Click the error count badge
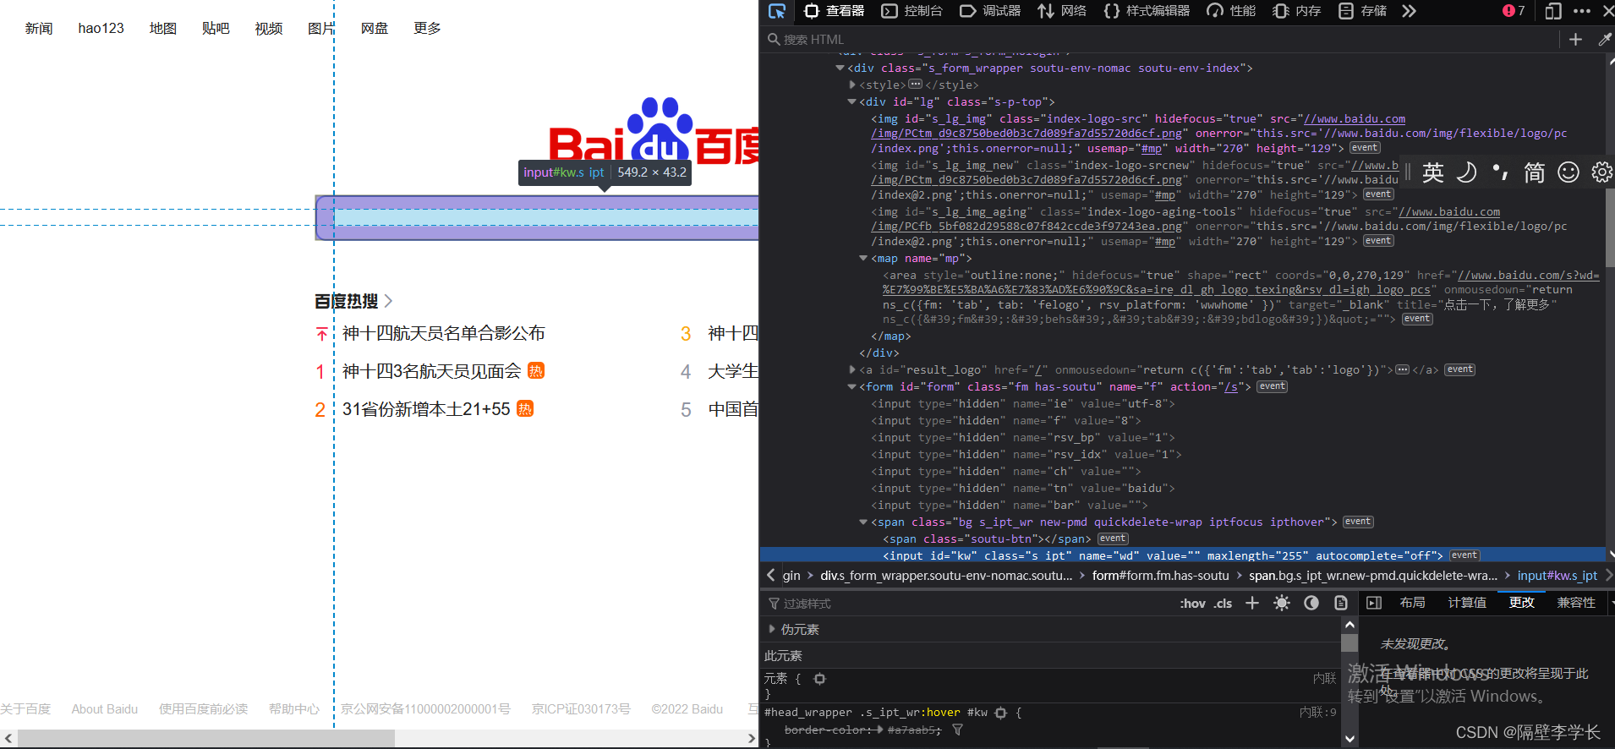The image size is (1615, 749). [x=1514, y=11]
